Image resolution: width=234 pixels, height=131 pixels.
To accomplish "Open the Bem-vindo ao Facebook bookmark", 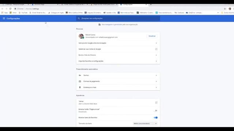I will 126,13.
